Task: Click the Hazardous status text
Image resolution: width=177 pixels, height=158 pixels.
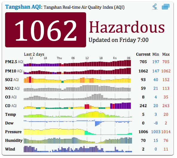Action: coord(127,27)
